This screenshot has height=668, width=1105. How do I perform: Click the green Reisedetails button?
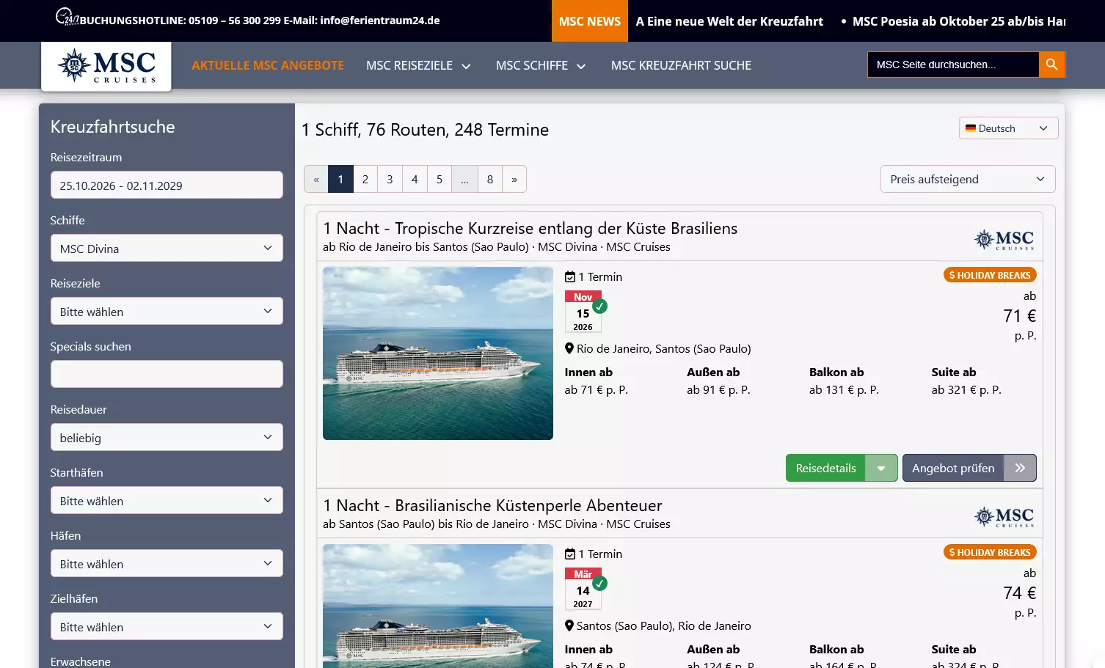pos(825,468)
